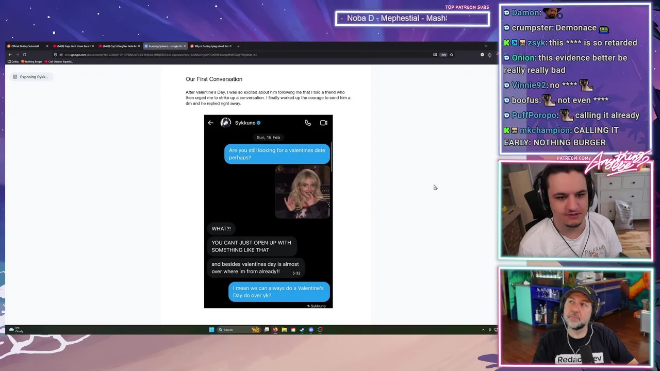Switch to the Cops Hunt Down Teen tab
660x371 pixels.
tap(73, 46)
